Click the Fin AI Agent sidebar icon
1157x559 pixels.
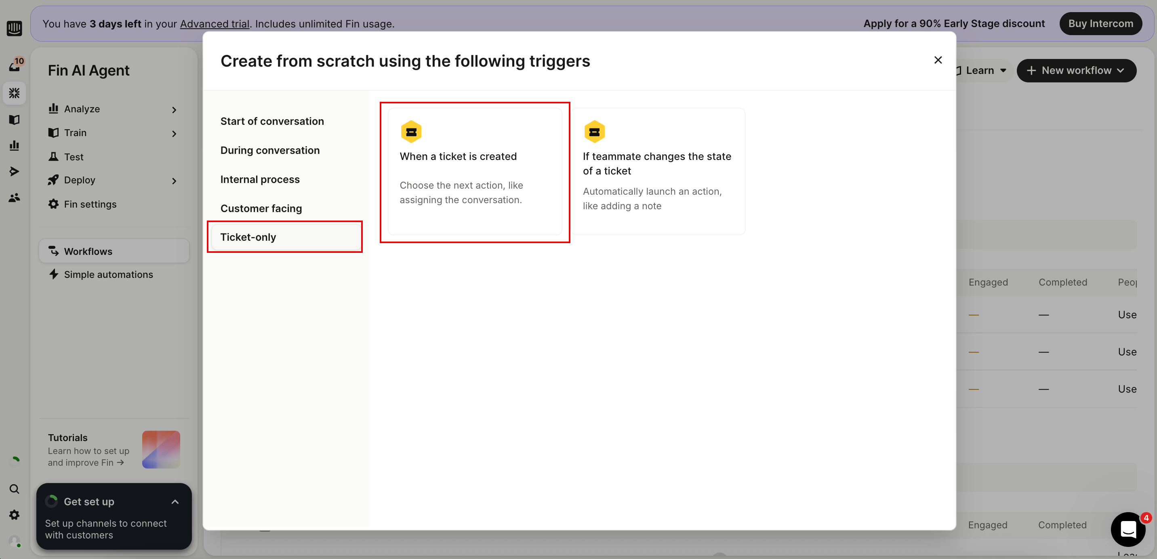click(x=15, y=93)
